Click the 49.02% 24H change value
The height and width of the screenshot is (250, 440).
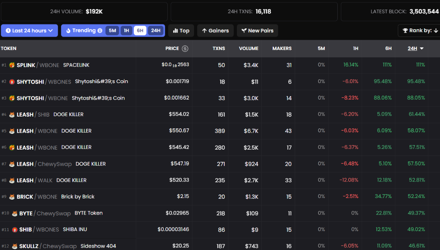(416, 230)
